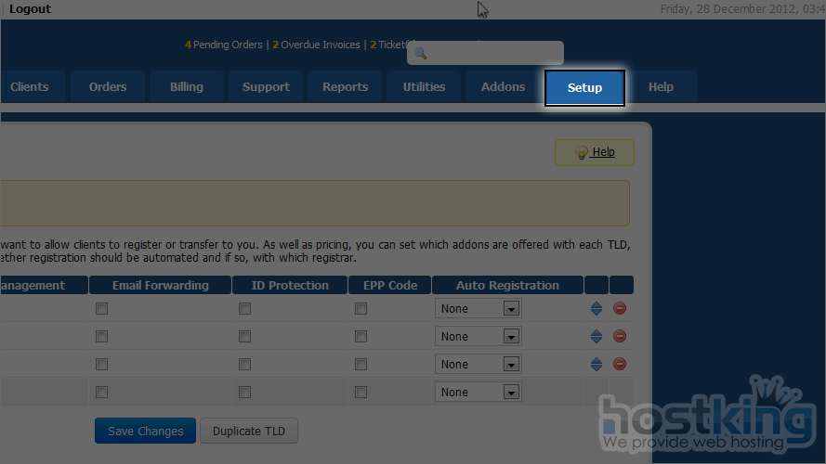The image size is (826, 464).
Task: Delete the second TLD row with red icon
Action: [620, 337]
